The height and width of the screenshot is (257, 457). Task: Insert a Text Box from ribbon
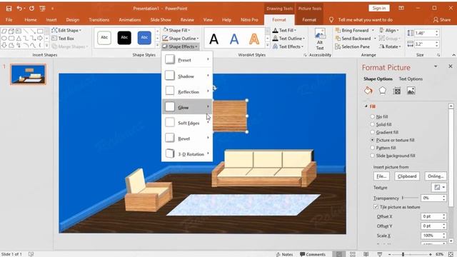tap(63, 39)
